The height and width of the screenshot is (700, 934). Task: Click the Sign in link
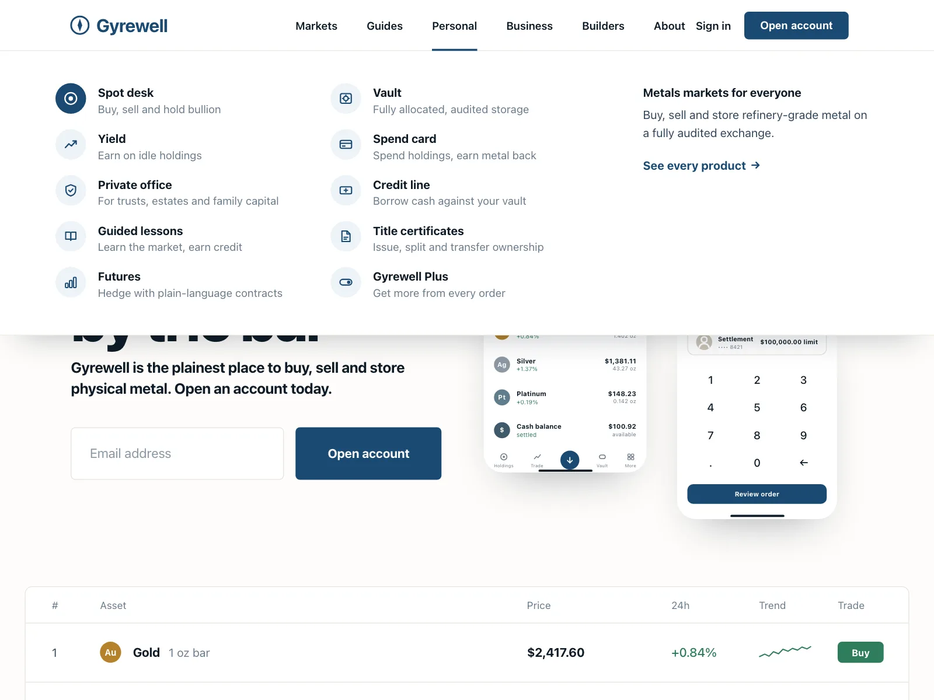713,26
